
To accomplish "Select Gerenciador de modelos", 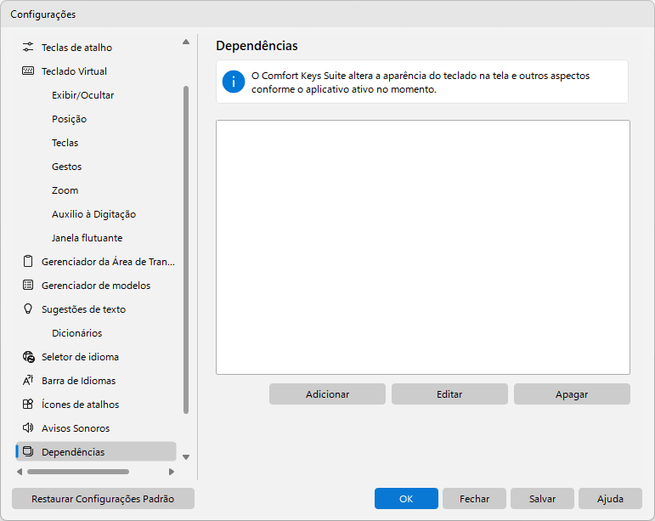I will pyautogui.click(x=96, y=286).
